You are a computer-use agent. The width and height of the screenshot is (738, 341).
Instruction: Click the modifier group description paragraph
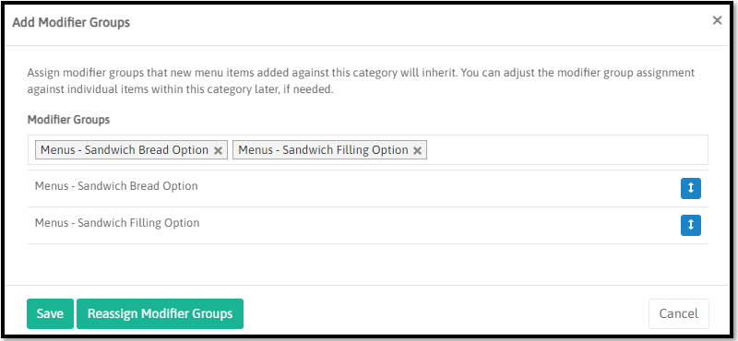pos(361,81)
